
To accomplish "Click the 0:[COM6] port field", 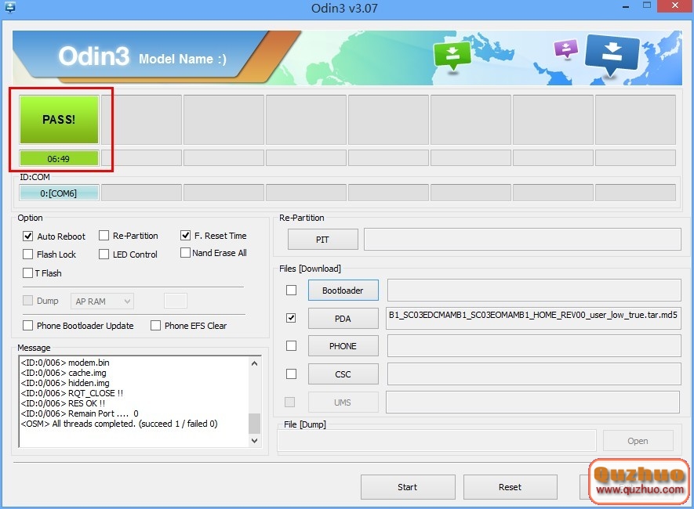I will pyautogui.click(x=59, y=193).
